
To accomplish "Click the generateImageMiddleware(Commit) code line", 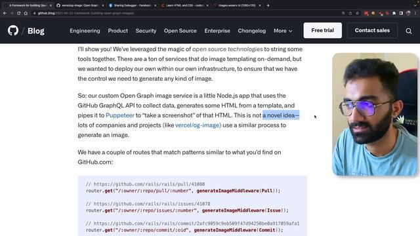I will click(184, 230).
